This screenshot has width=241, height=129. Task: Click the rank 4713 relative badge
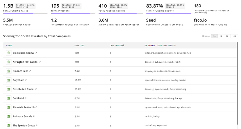(25, 6)
